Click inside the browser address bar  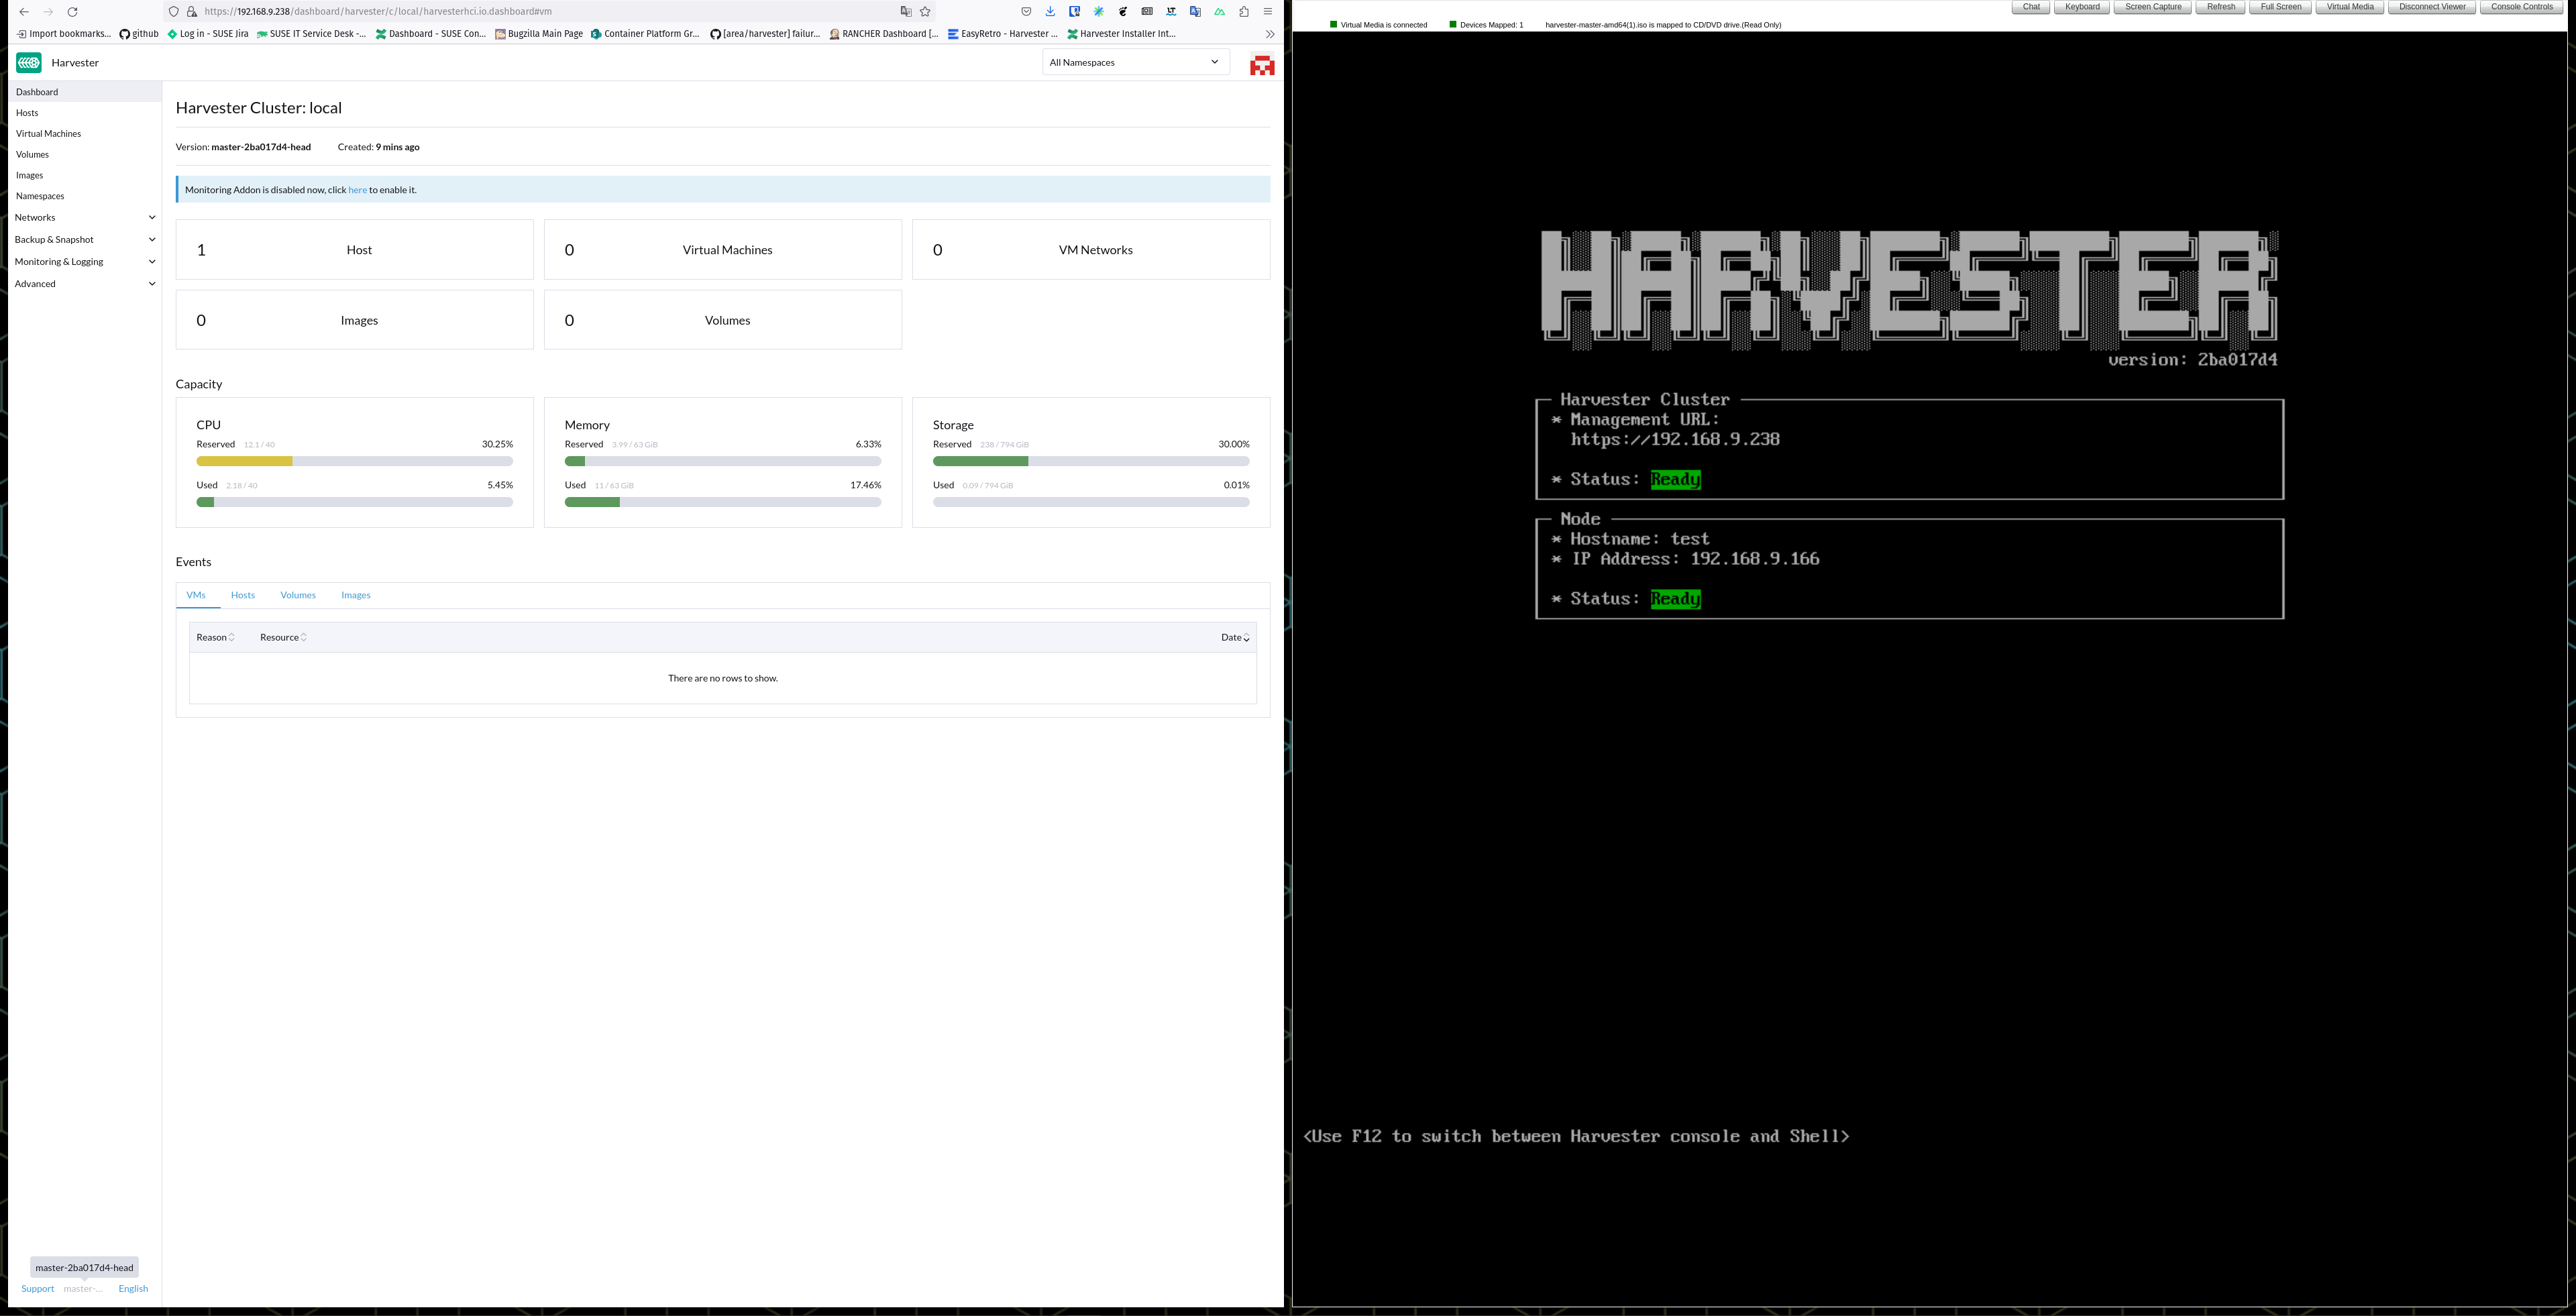click(500, 11)
